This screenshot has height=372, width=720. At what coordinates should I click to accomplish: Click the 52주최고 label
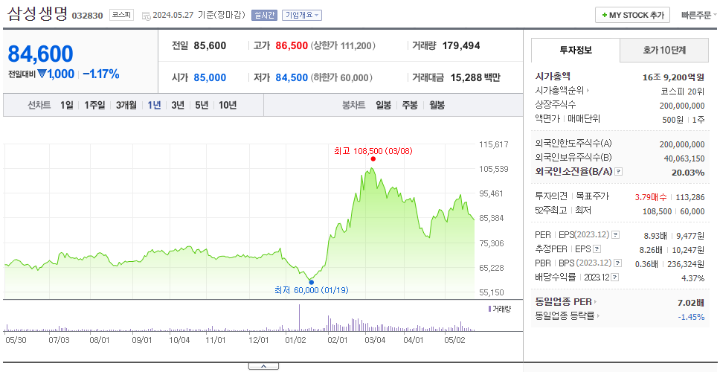point(551,211)
